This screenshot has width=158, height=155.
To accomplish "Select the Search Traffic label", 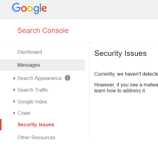I will point(33,90).
